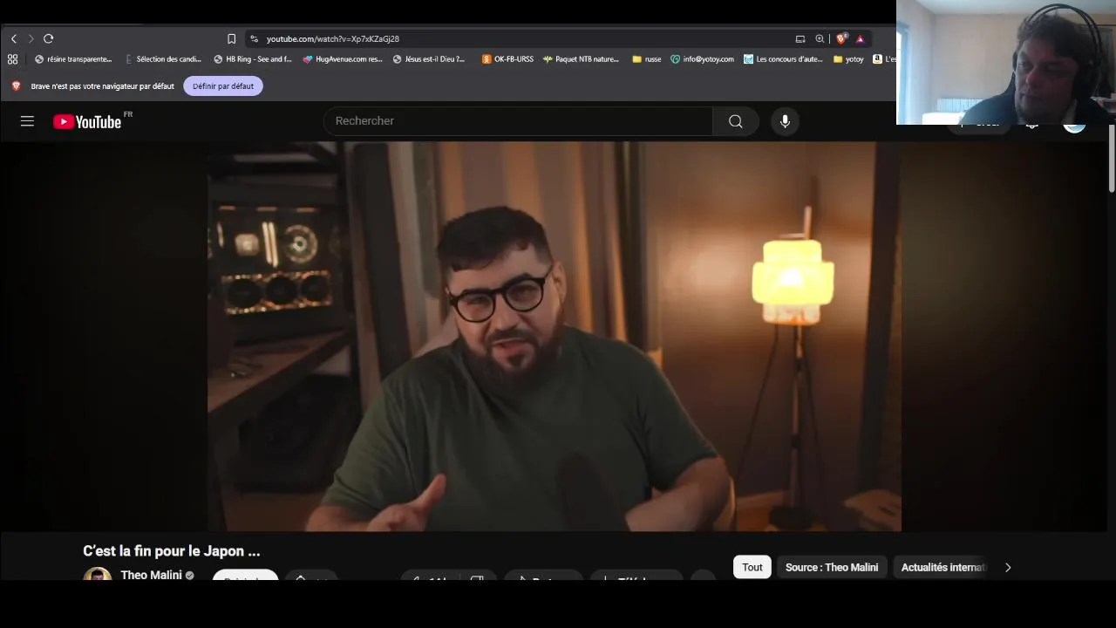This screenshot has width=1116, height=628.
Task: Expand the 'russe' bookmarks folder
Action: point(646,59)
